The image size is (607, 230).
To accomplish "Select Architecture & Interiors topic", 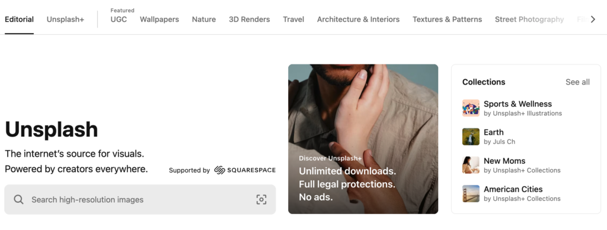I will (x=359, y=20).
